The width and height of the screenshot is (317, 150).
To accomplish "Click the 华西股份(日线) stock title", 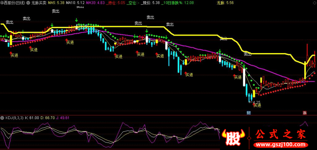I will coord(13,3).
